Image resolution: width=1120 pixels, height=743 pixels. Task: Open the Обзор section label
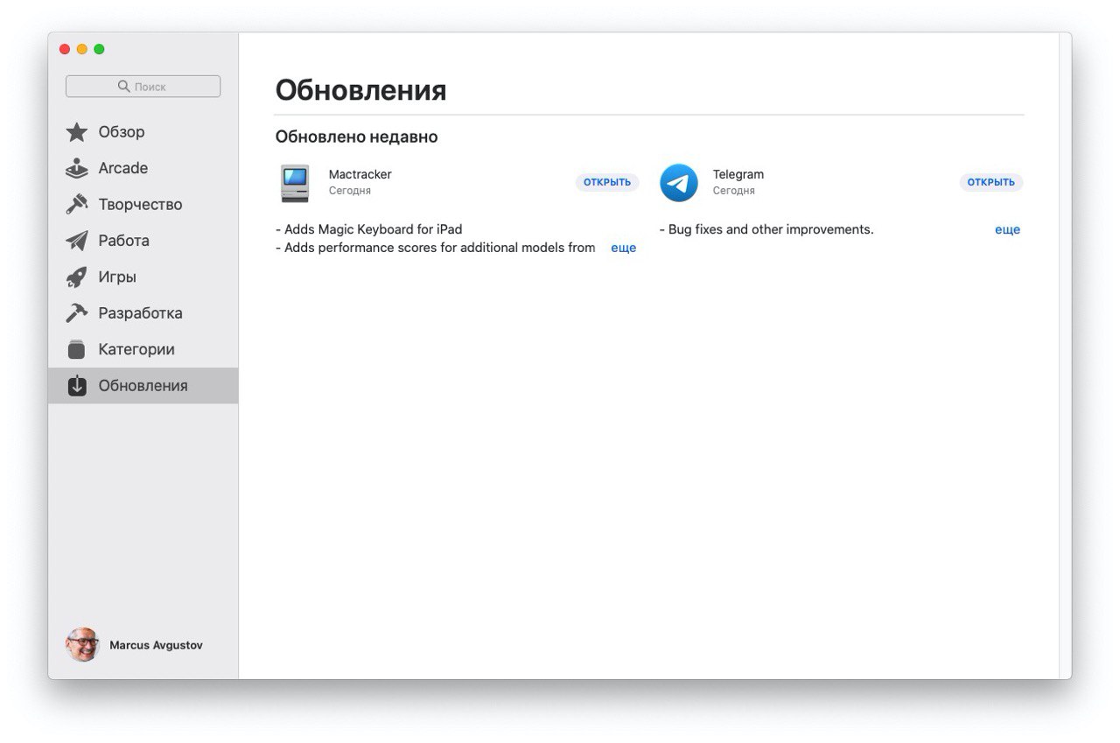[x=122, y=132]
